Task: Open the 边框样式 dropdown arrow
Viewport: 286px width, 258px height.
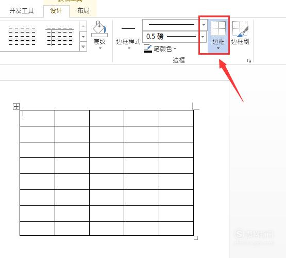Action: [x=129, y=48]
